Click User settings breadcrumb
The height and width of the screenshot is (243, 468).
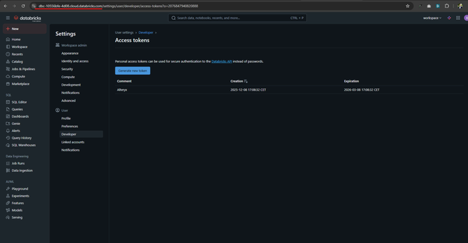(124, 32)
